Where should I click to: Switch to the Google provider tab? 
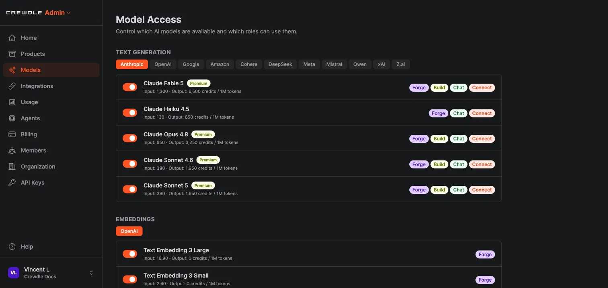pos(191,64)
